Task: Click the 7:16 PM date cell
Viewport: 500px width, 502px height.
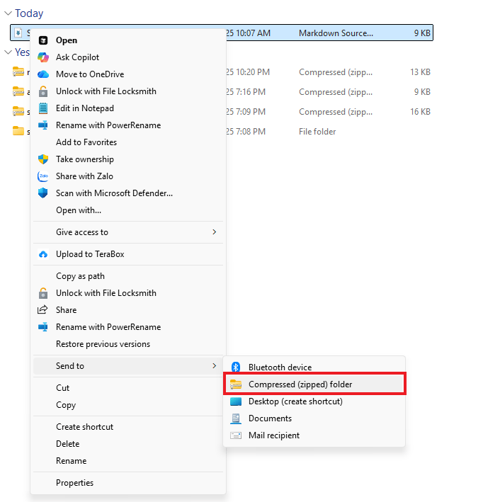Action: (246, 92)
